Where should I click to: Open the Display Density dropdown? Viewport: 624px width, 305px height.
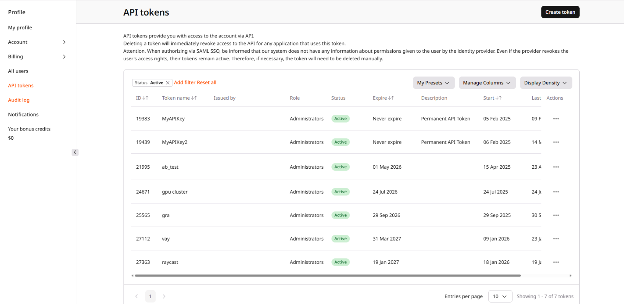click(546, 83)
